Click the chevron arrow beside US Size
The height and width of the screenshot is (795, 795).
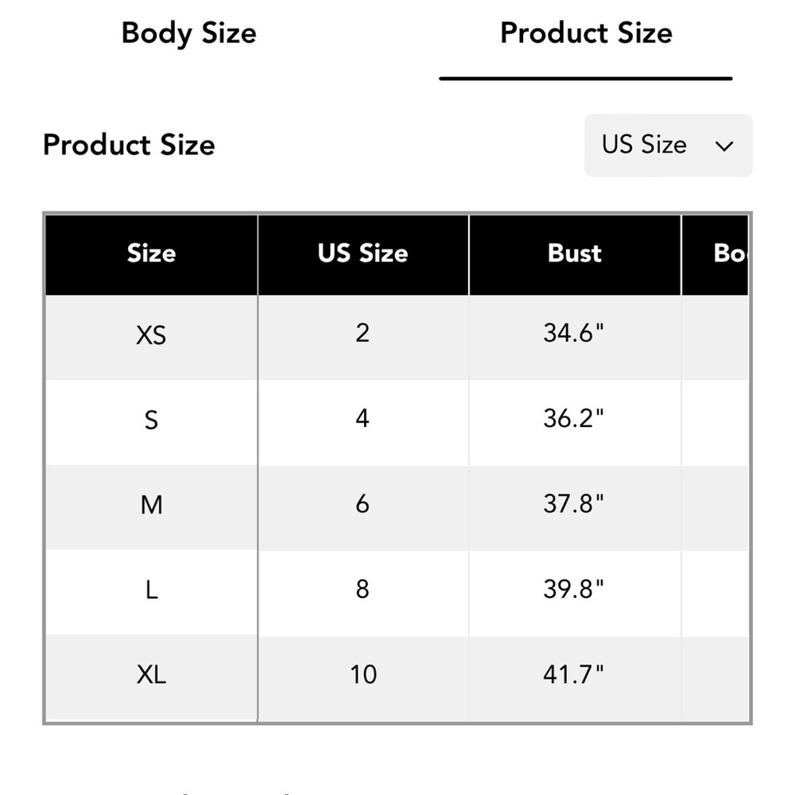click(724, 146)
